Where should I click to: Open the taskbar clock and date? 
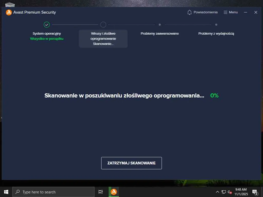tap(241, 192)
